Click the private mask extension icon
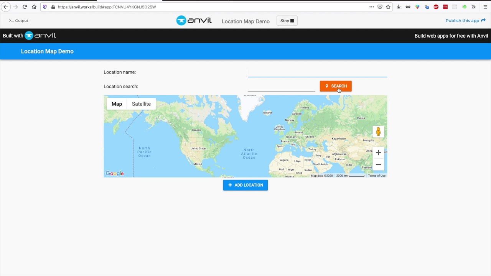Viewport: 491px width, 276px height. (408, 7)
